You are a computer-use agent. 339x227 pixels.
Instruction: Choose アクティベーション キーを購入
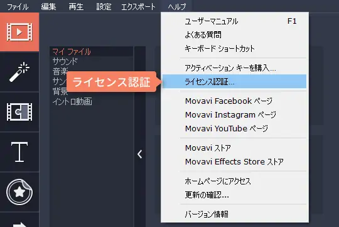pyautogui.click(x=235, y=68)
